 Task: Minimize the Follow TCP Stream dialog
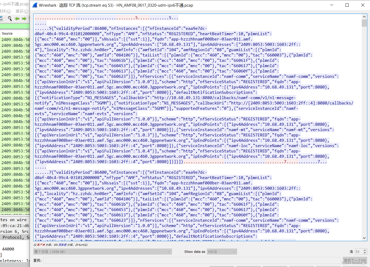click(x=332, y=5)
